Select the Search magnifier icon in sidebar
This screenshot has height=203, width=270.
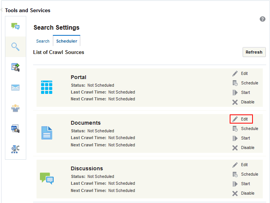pyautogui.click(x=16, y=47)
